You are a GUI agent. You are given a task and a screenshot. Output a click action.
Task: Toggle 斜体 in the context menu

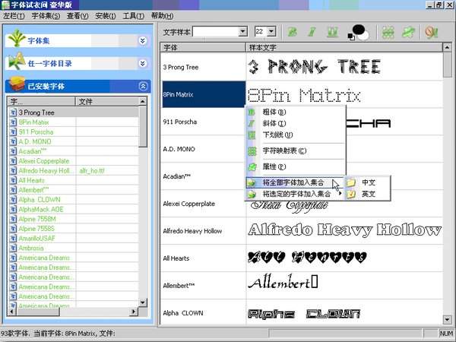click(x=271, y=123)
